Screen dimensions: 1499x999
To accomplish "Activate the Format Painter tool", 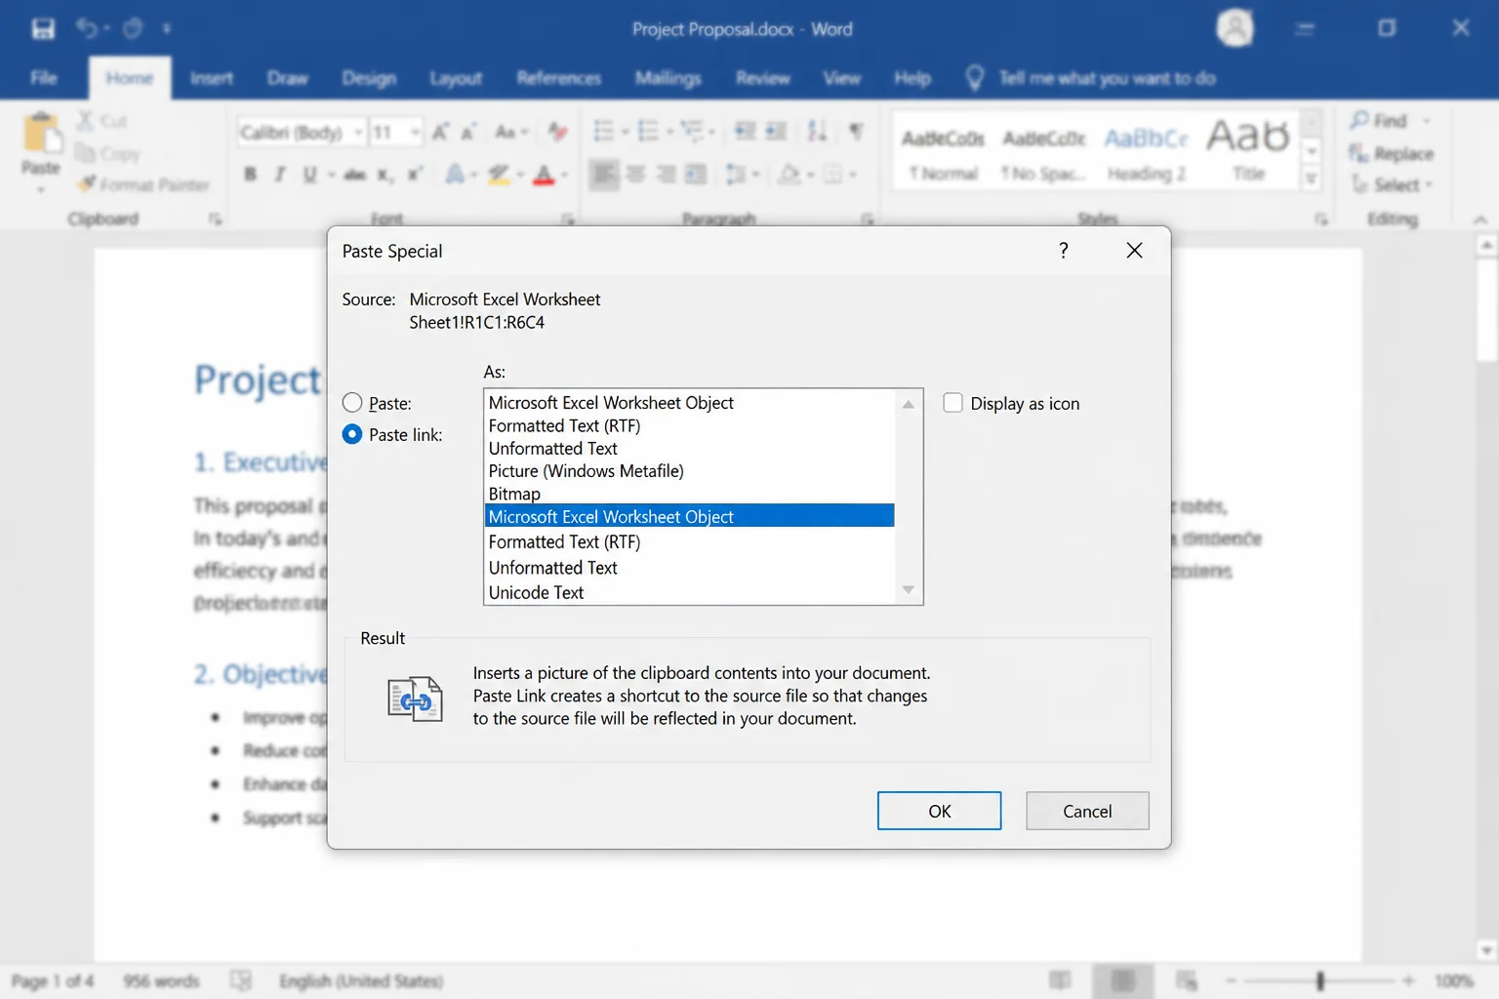I will [143, 184].
